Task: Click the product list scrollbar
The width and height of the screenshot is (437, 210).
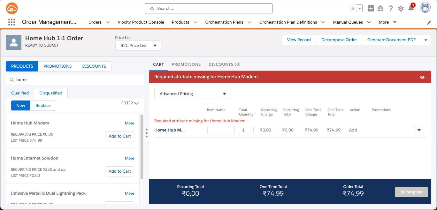Action: (x=142, y=147)
